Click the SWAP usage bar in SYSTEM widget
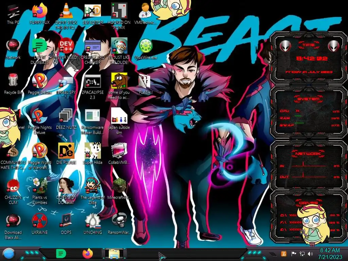The width and height of the screenshot is (348, 261). pos(299,123)
